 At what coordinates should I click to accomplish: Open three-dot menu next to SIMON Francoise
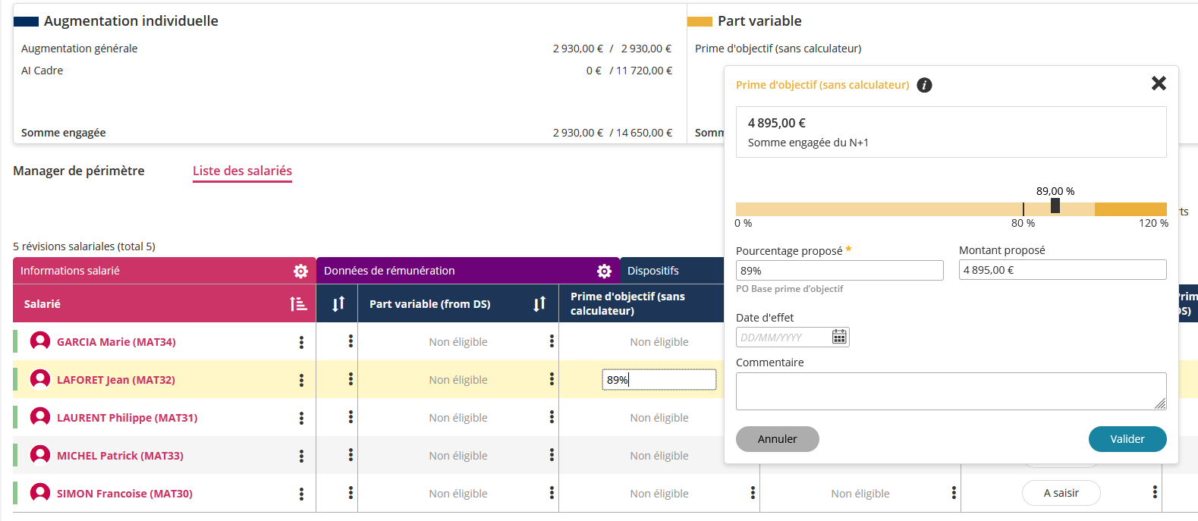click(301, 494)
